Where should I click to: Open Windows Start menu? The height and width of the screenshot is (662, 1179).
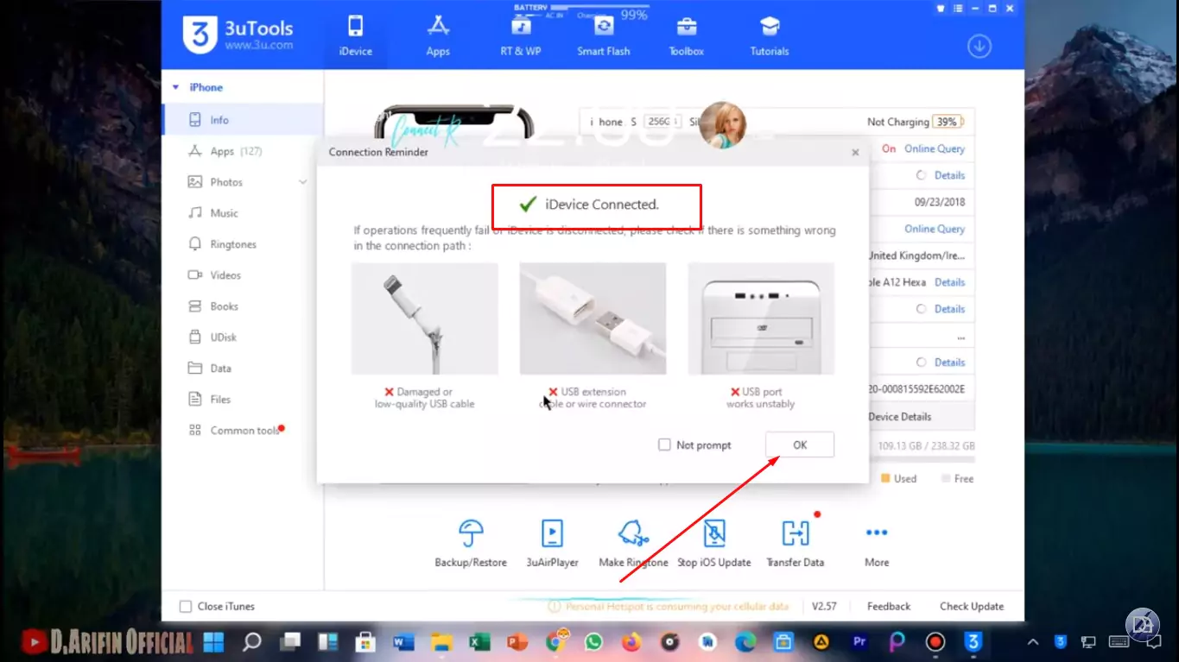click(x=213, y=642)
